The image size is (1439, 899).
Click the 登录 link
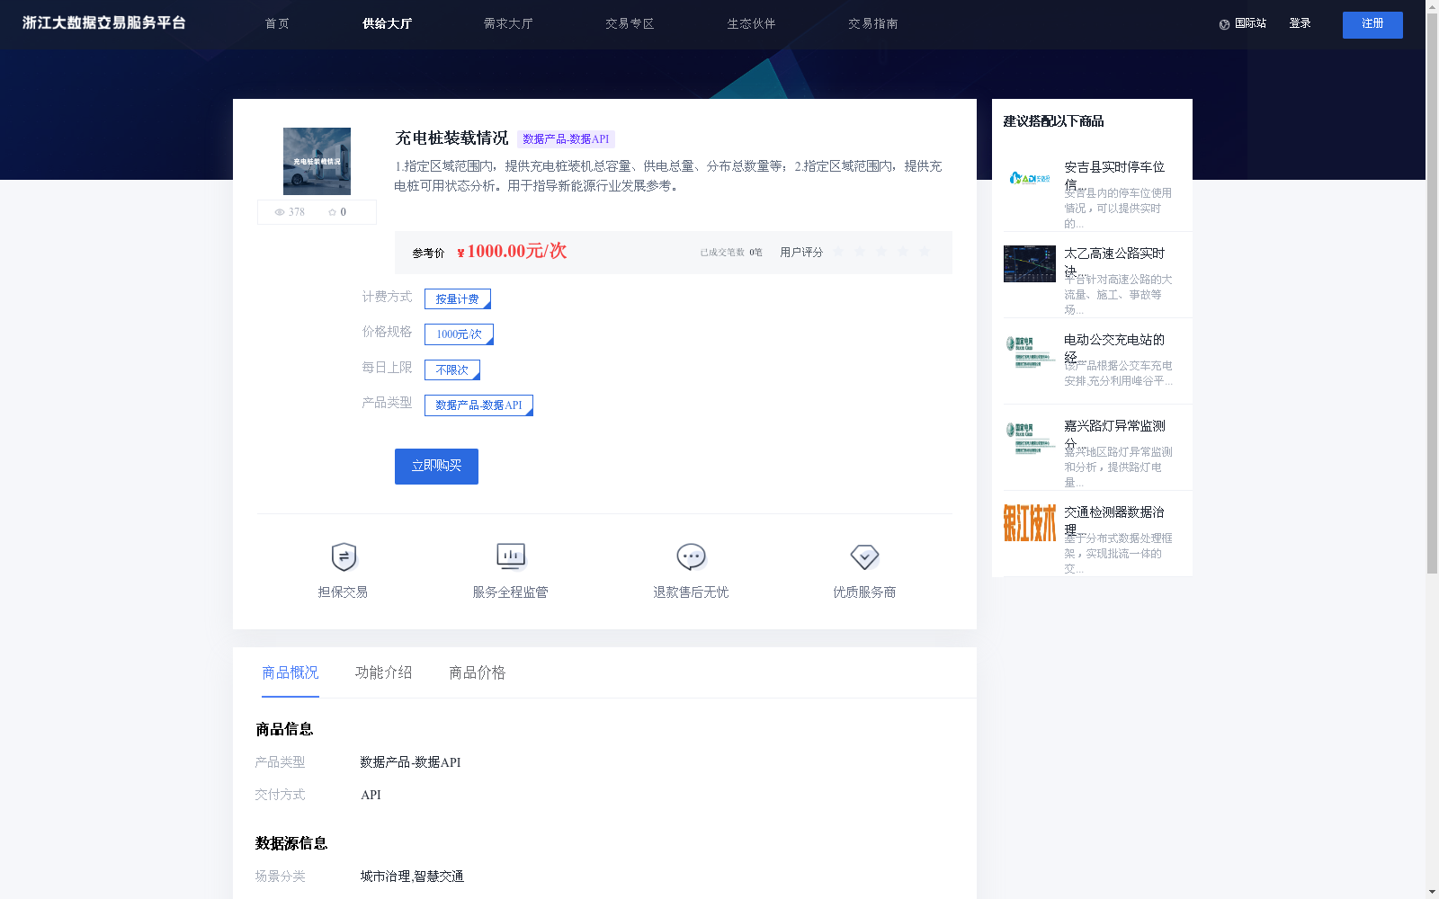click(1300, 24)
